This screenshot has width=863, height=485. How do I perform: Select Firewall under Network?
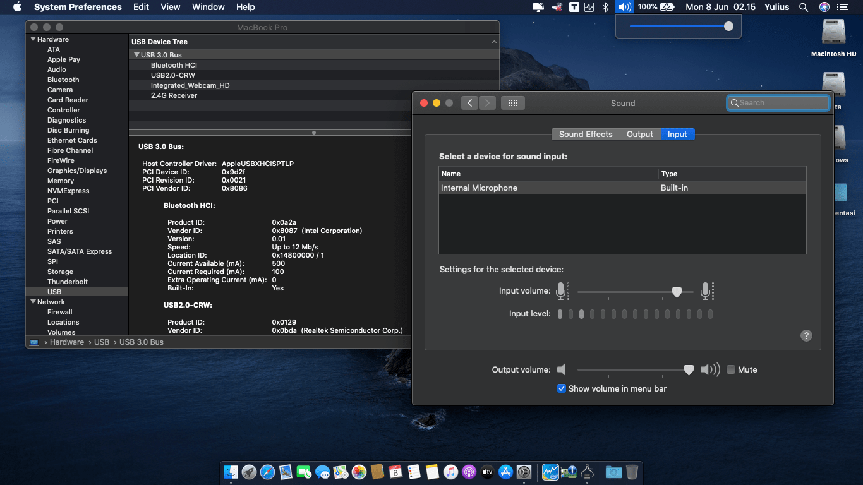click(60, 312)
